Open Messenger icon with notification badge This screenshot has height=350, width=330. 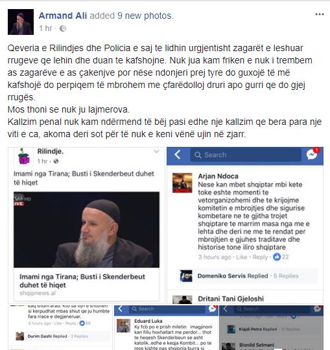click(312, 154)
